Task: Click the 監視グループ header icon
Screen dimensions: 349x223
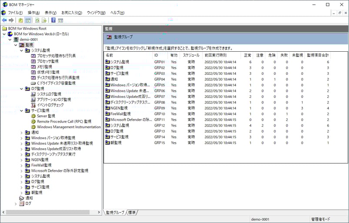Action: tap(109, 37)
